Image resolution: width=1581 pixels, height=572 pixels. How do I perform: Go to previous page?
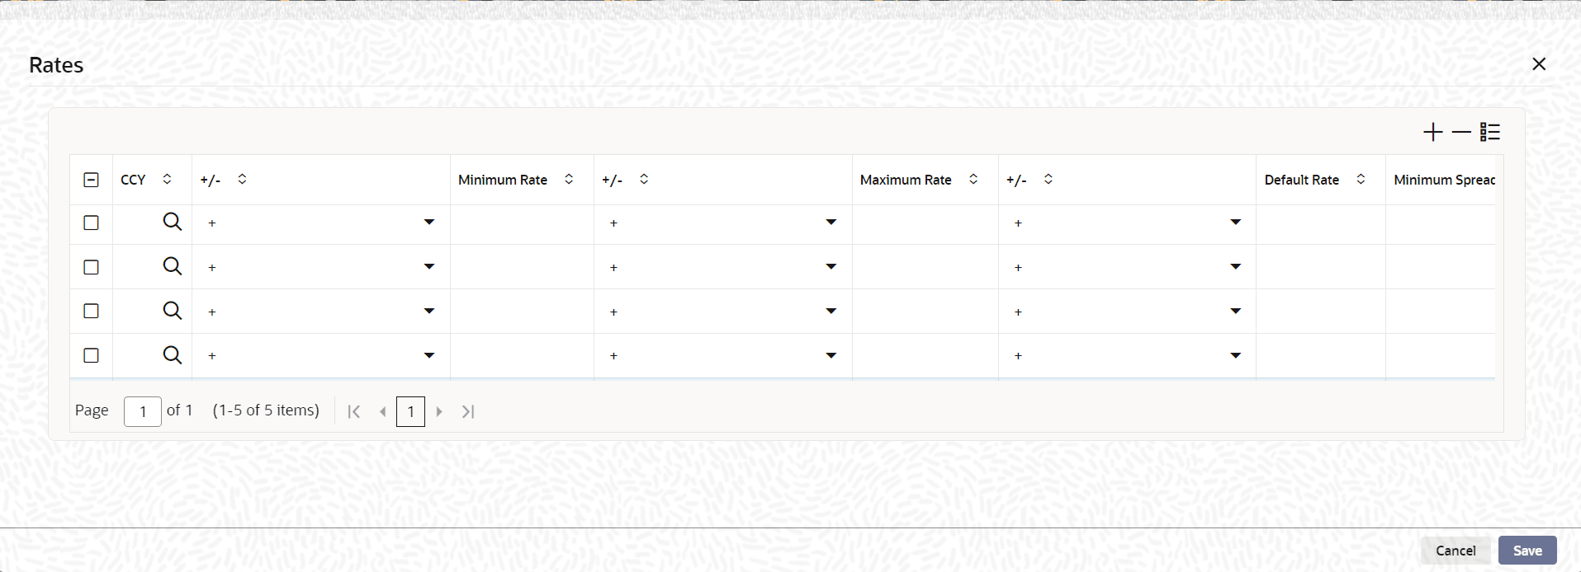(x=382, y=411)
